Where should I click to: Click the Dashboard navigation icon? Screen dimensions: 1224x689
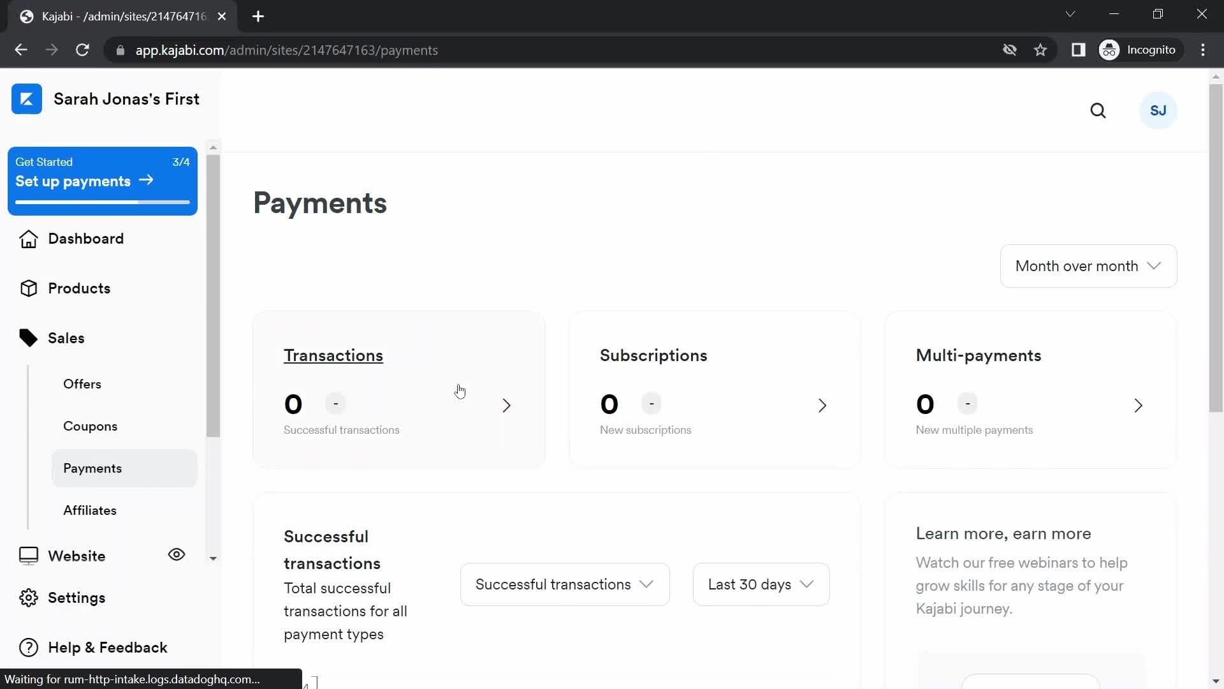point(29,238)
